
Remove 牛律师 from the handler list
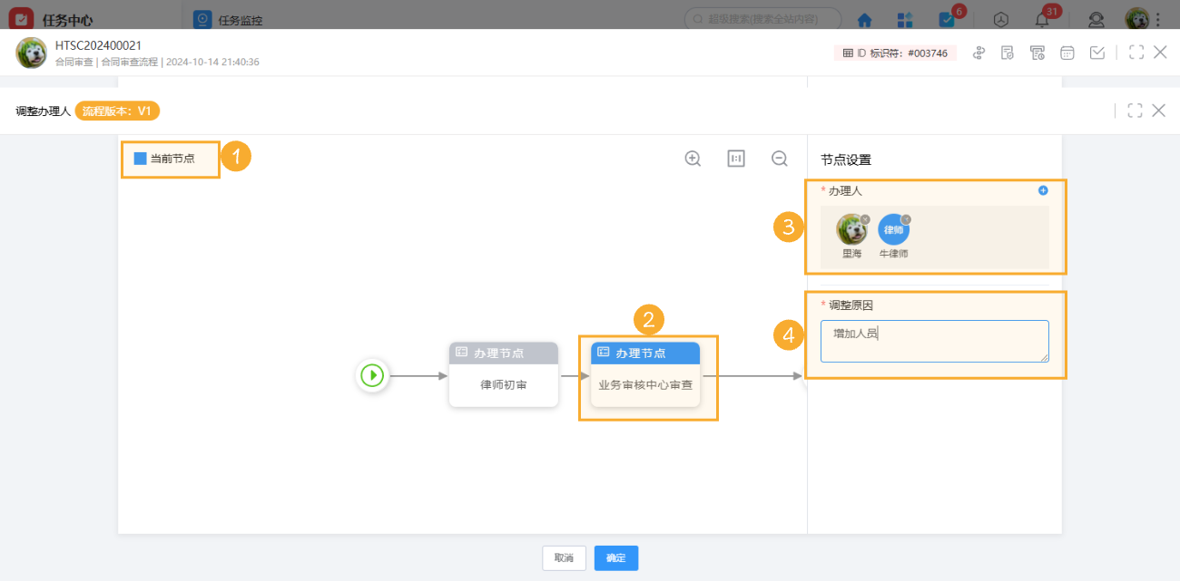tap(906, 221)
